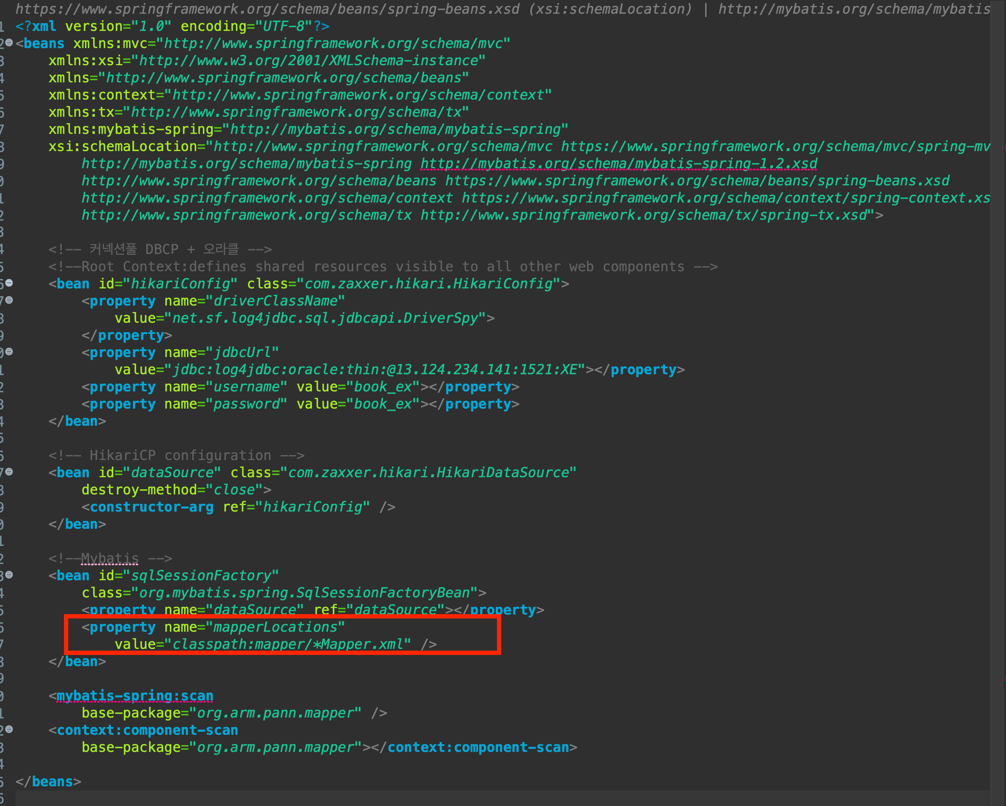
Task: Place cursor in mapperLocations property name
Action: [x=275, y=627]
